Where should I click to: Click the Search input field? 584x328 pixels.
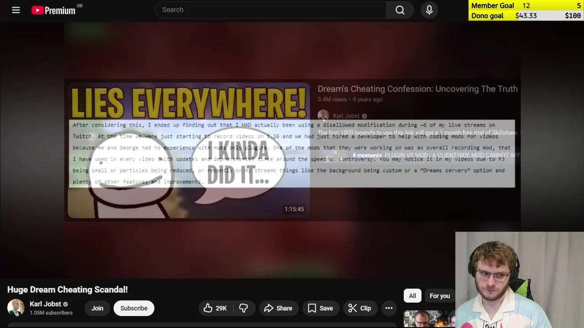(x=271, y=10)
